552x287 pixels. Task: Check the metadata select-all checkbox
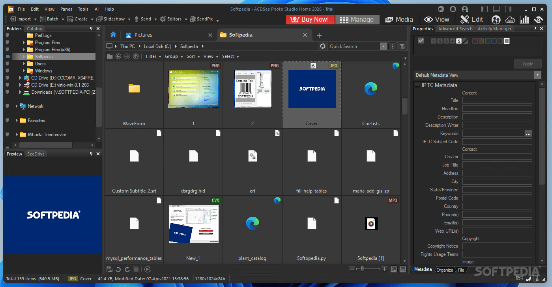422,41
